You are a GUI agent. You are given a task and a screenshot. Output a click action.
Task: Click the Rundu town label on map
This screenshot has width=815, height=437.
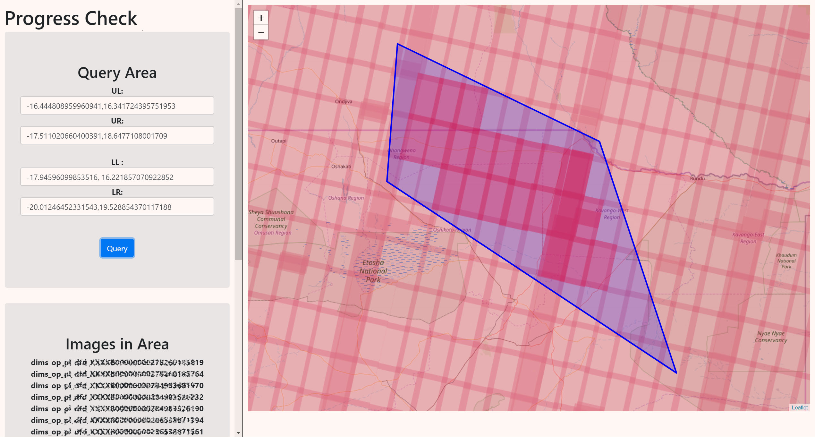coord(697,178)
